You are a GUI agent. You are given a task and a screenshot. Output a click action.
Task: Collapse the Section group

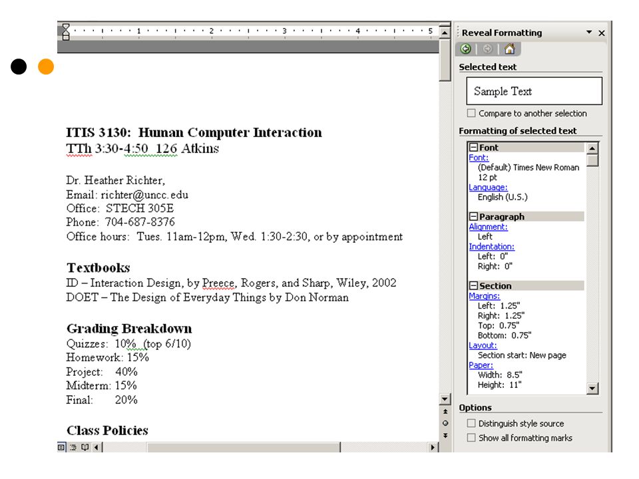tap(473, 285)
